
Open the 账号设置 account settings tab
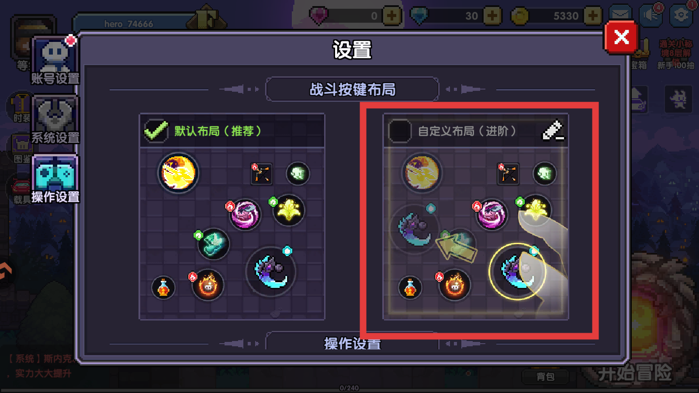tap(55, 61)
